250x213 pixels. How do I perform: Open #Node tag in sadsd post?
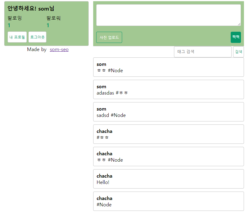tap(118, 115)
